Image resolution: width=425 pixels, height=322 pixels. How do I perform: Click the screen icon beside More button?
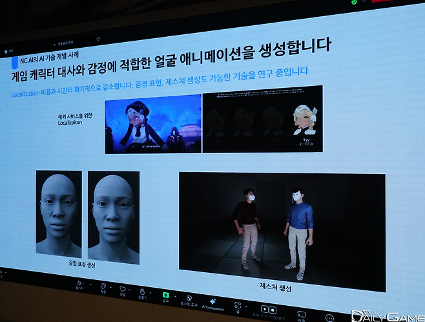point(302,314)
